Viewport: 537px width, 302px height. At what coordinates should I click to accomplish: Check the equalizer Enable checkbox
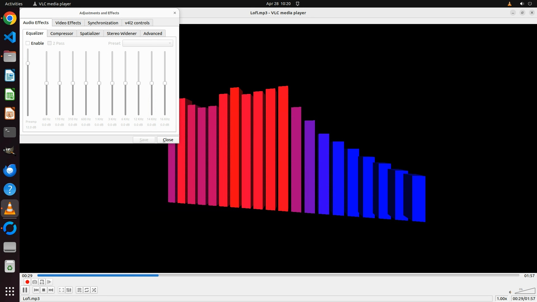pos(28,43)
